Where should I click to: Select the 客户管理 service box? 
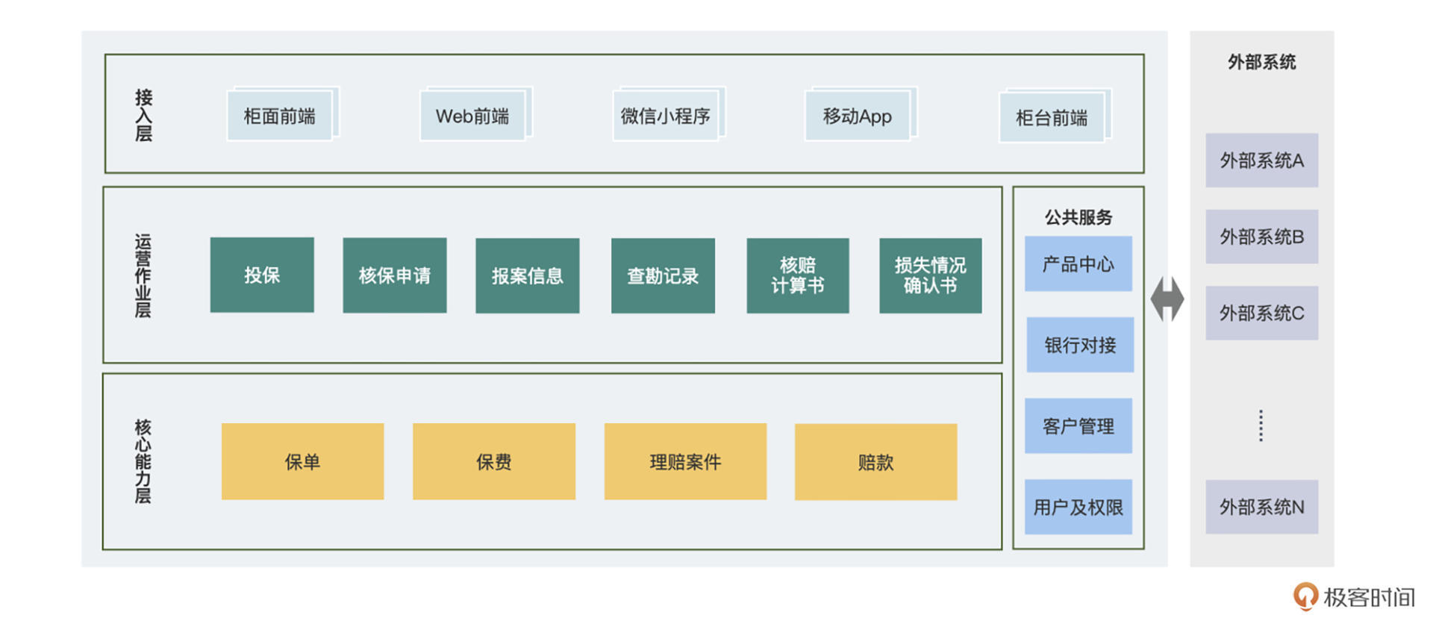pyautogui.click(x=1078, y=425)
